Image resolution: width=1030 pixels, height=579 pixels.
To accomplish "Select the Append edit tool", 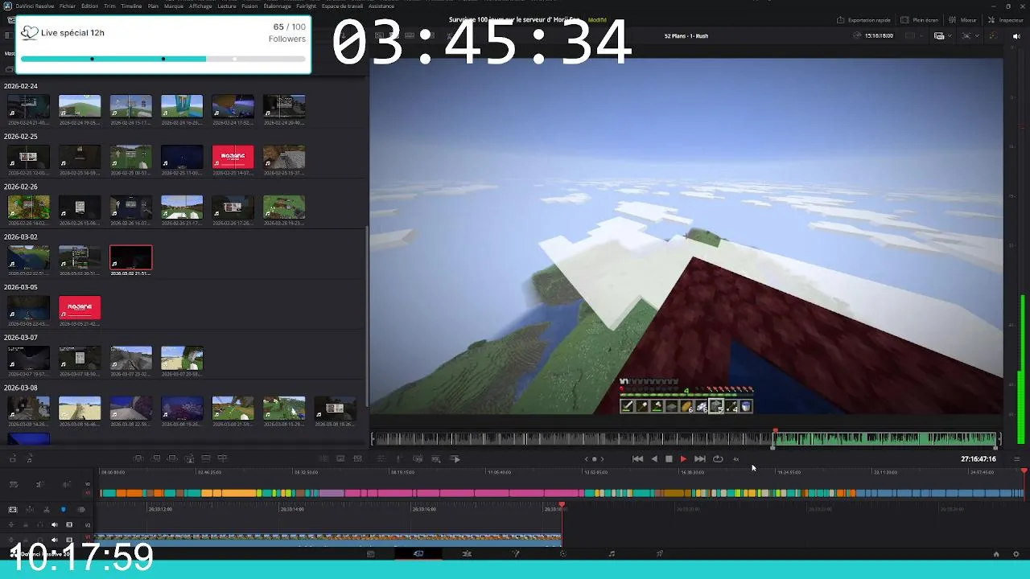I will (155, 459).
